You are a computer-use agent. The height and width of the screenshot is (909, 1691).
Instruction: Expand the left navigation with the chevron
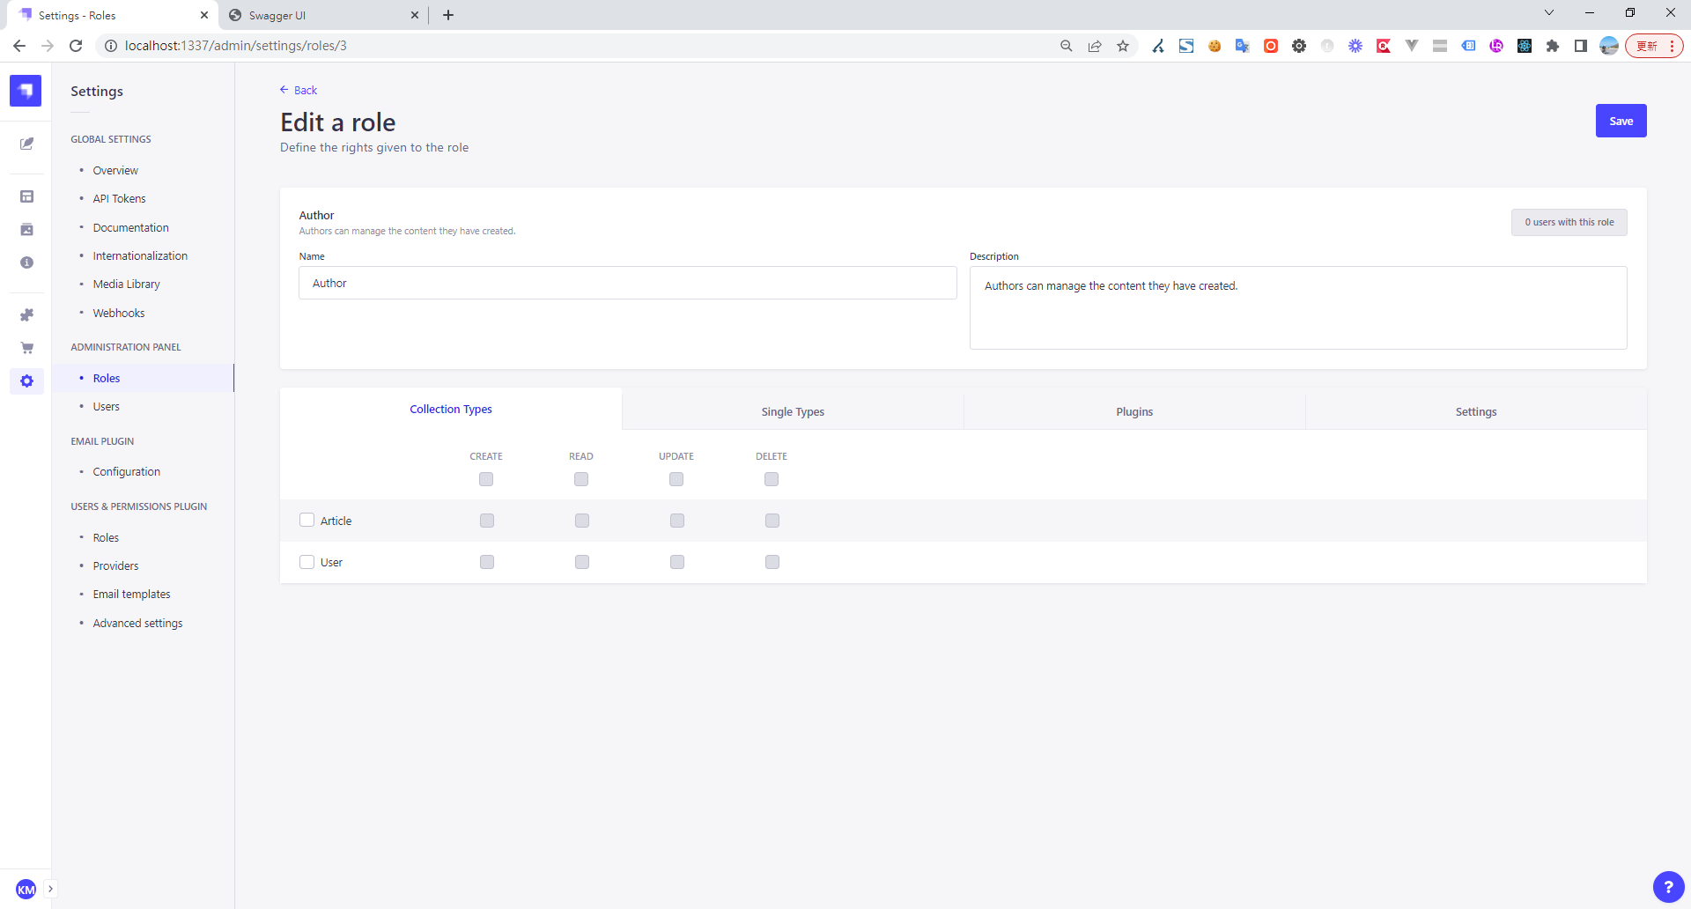(50, 889)
